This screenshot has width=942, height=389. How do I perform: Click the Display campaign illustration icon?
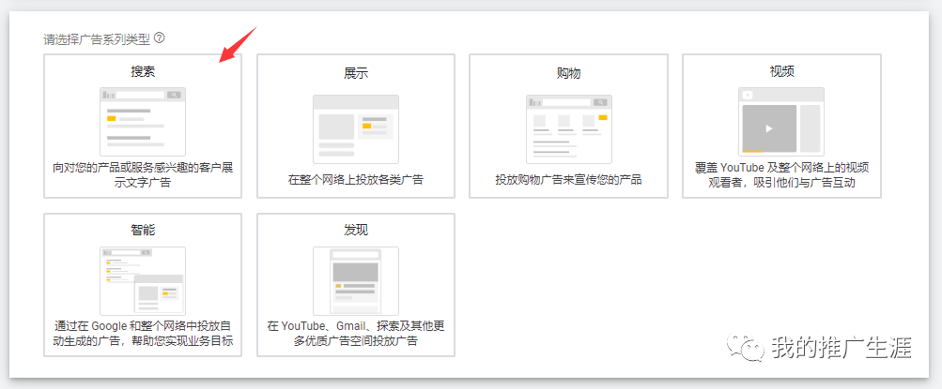tap(356, 127)
